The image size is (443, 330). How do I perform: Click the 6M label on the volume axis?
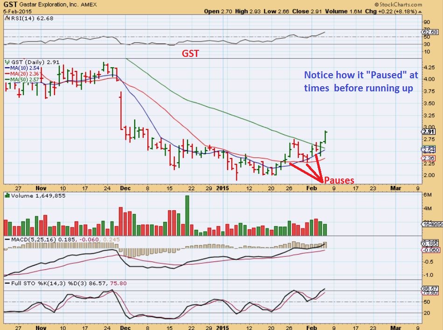pos(427,194)
